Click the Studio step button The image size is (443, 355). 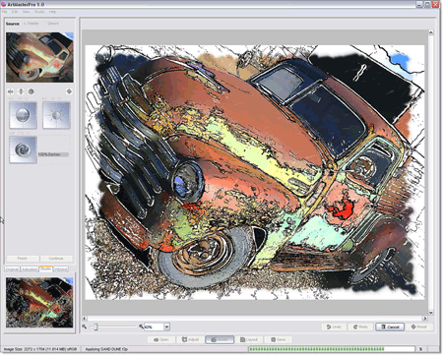click(x=220, y=339)
